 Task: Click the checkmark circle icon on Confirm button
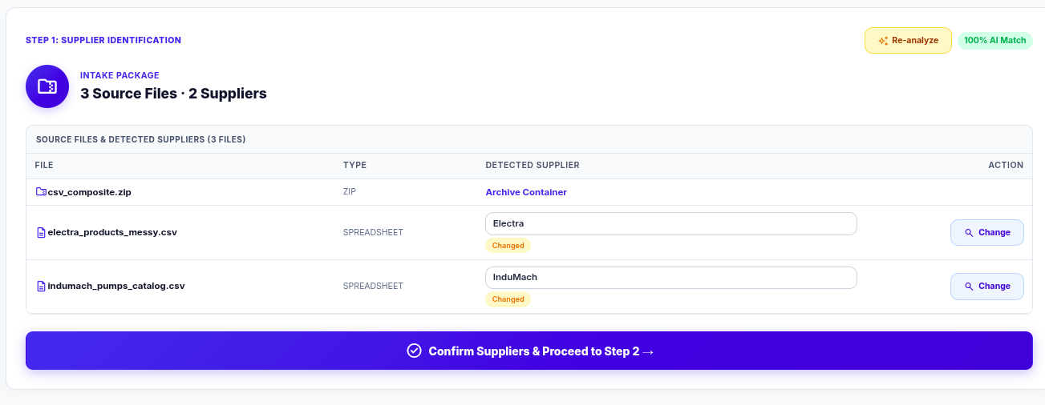click(414, 351)
